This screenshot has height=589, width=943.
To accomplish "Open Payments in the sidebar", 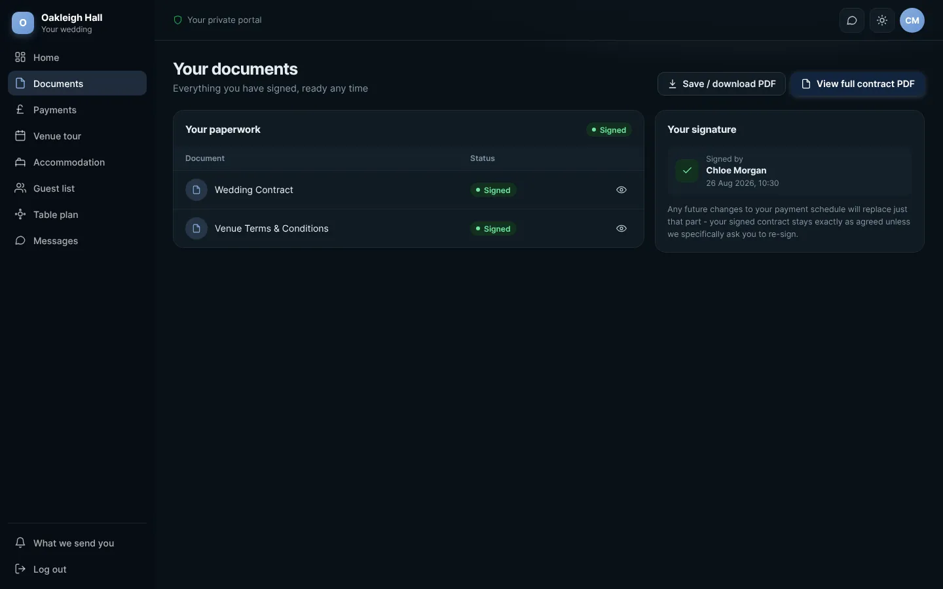I will pyautogui.click(x=77, y=110).
